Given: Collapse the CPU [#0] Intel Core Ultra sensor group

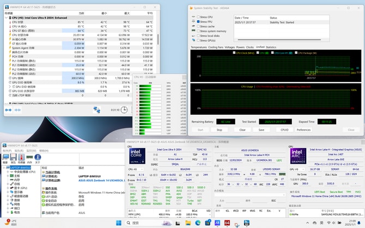Looking at the screenshot, I should pos(6,17).
